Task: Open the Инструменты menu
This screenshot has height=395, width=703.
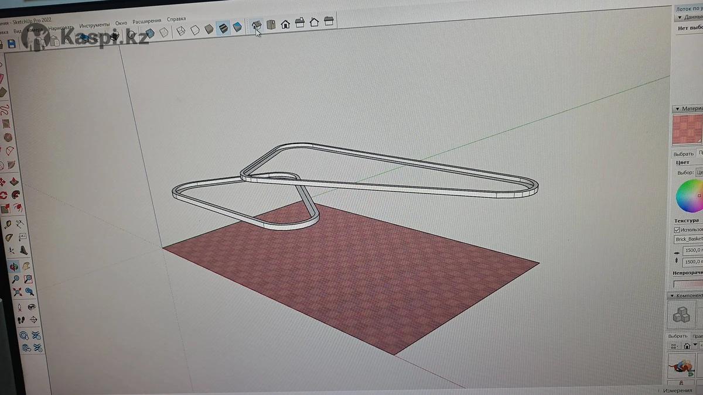Action: pyautogui.click(x=94, y=25)
